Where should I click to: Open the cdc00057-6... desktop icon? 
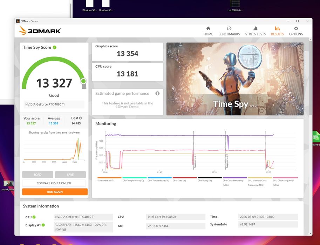[x=235, y=6]
